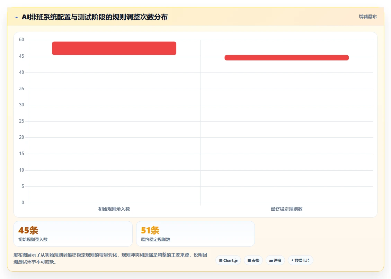Click the 51条 data card
This screenshot has width=391, height=279.
pyautogui.click(x=195, y=234)
